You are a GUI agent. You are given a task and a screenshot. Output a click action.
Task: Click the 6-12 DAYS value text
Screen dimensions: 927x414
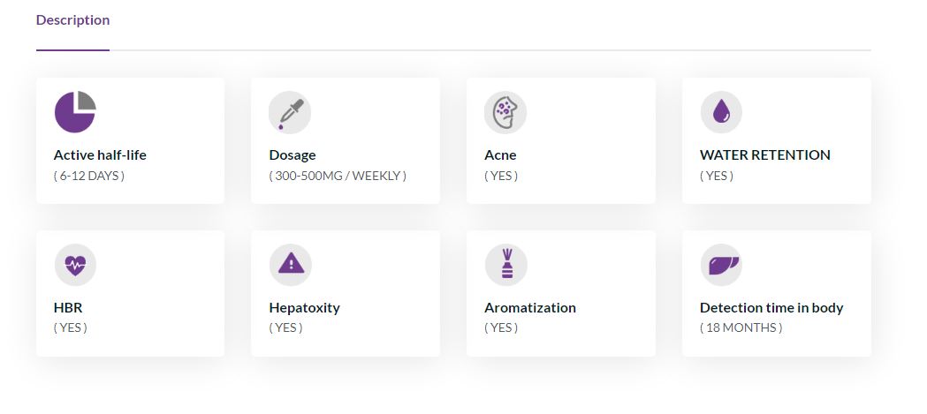89,176
